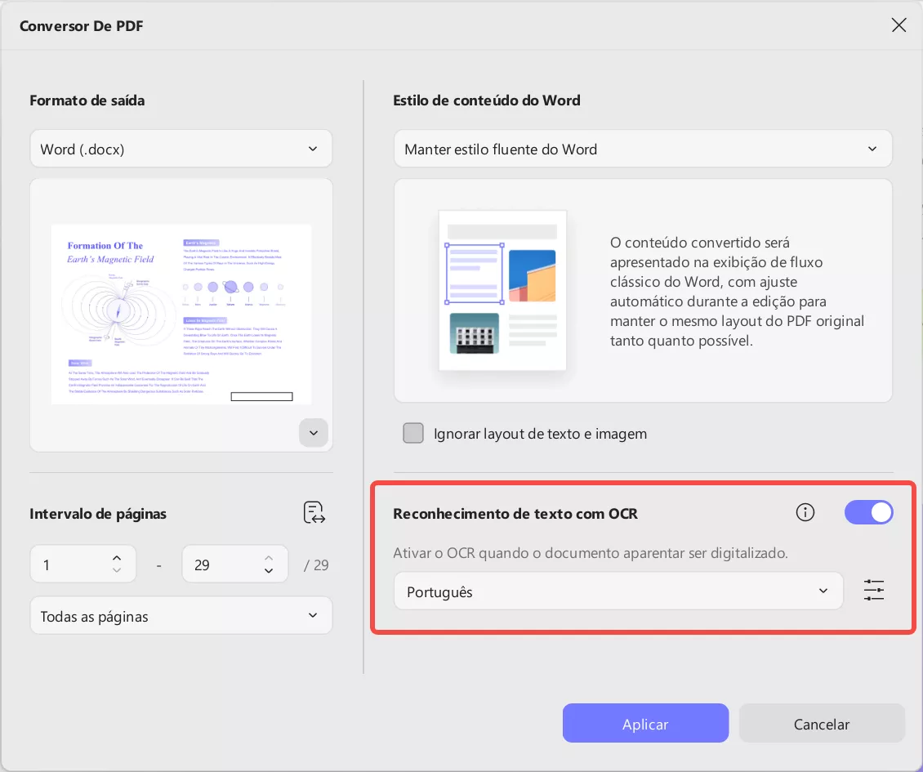Open the Todas as páginas dropdown

(x=181, y=616)
